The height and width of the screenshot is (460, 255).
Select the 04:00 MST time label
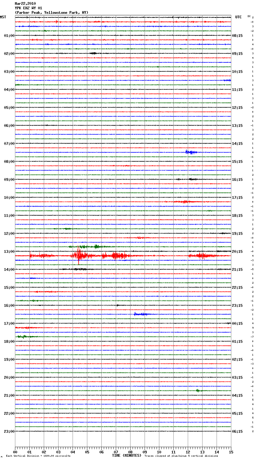[9, 90]
